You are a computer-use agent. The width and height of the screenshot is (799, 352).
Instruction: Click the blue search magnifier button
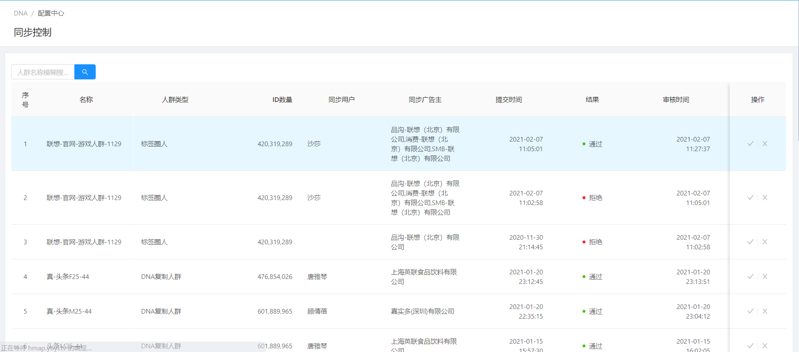[85, 72]
